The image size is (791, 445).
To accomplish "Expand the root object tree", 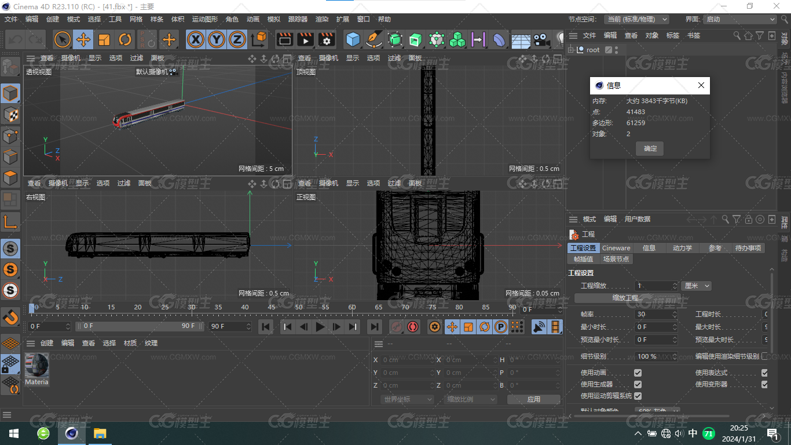I will pos(570,50).
